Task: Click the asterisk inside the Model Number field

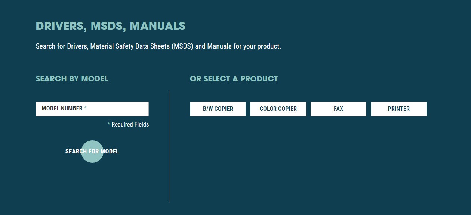Action: point(85,109)
